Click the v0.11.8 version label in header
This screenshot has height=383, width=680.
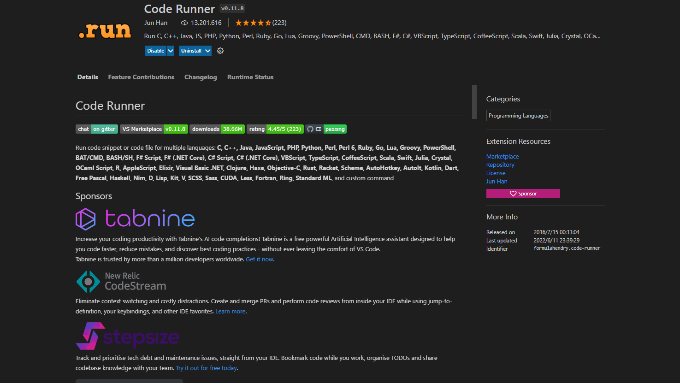232,8
